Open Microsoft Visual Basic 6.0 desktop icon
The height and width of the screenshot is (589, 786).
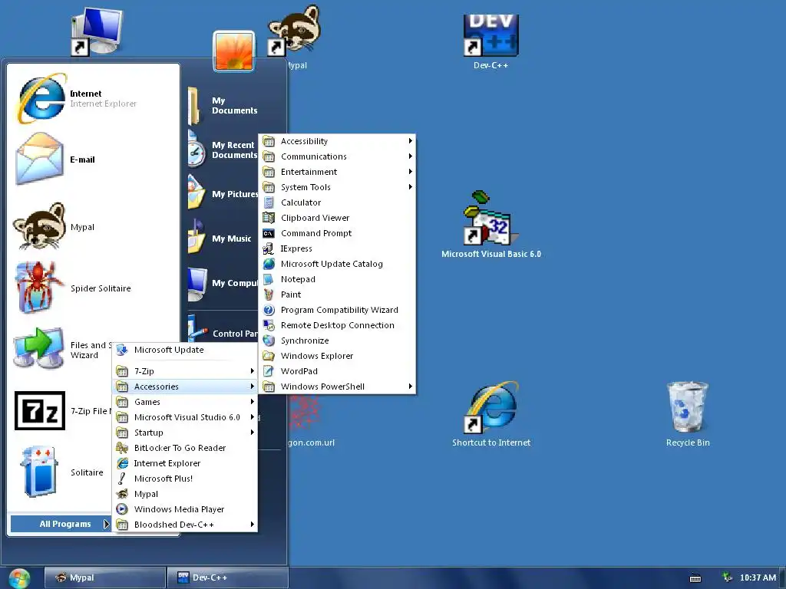click(x=490, y=224)
